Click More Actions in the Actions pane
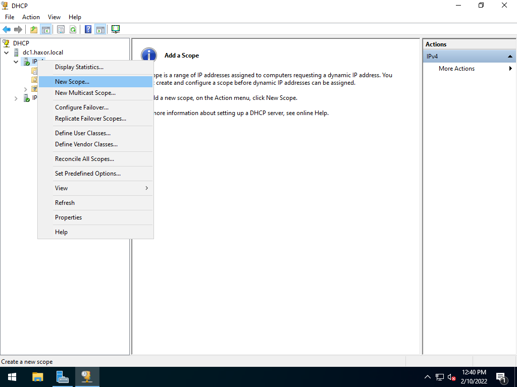517x387 pixels. 456,69
